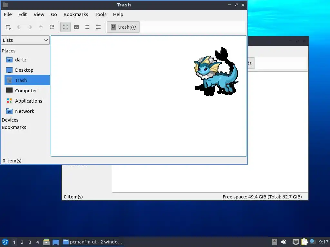
Task: Open a new tab with toolbar icon
Action: (8, 27)
